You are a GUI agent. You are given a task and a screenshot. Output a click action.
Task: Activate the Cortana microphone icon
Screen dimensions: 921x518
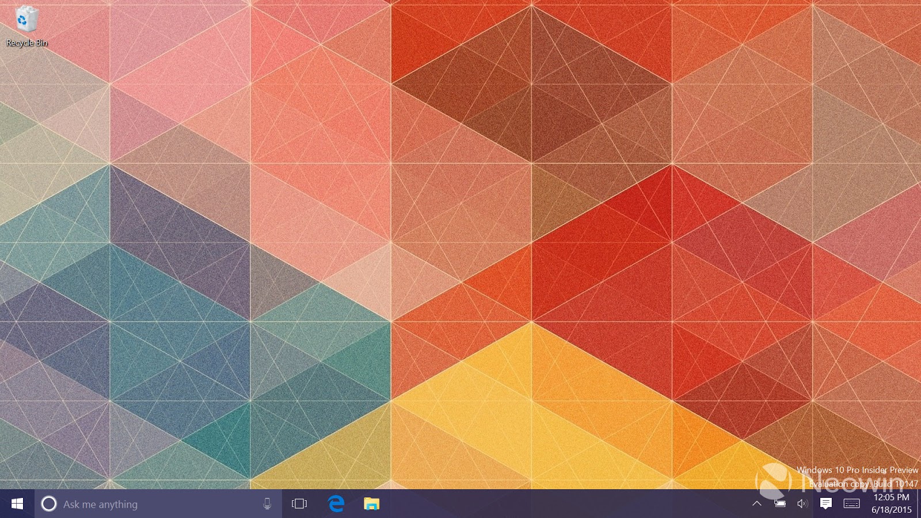coord(267,504)
